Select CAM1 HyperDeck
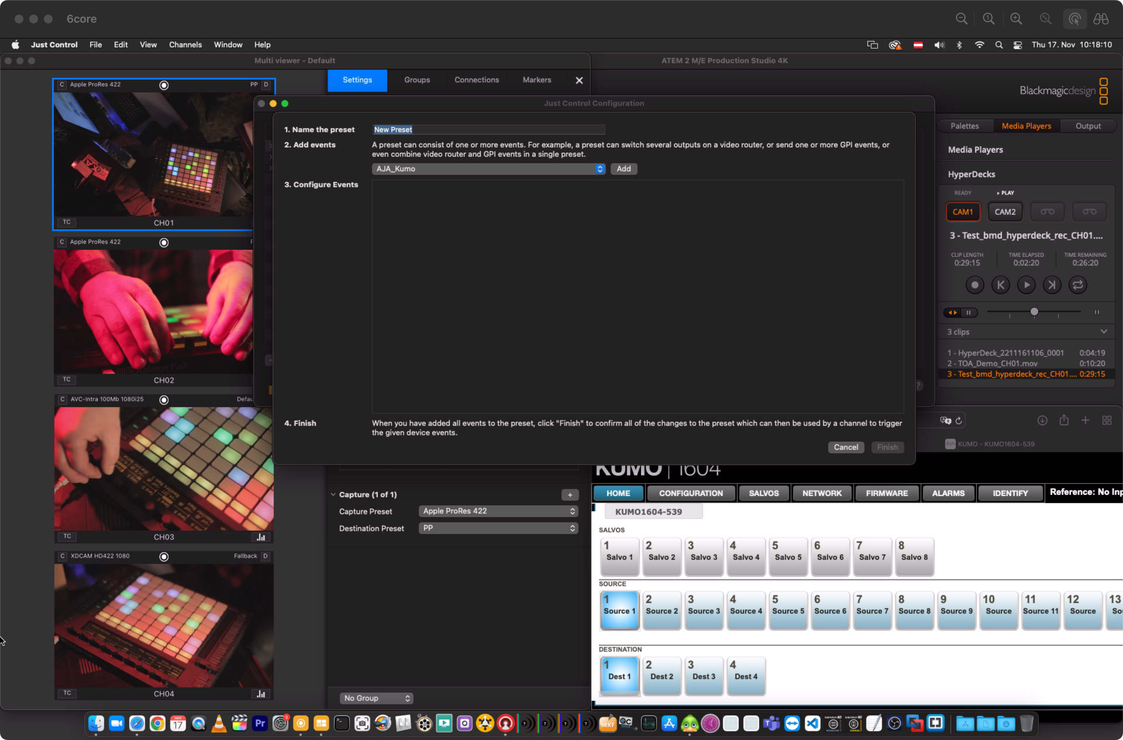This screenshot has height=740, width=1123. (x=963, y=212)
